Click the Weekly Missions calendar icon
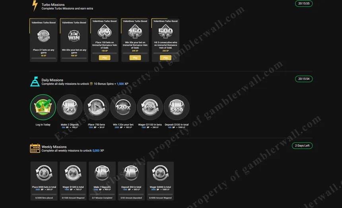This screenshot has height=208, width=342. tap(35, 148)
